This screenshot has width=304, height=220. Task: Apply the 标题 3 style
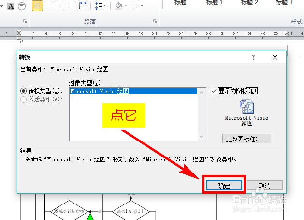pos(284,2)
